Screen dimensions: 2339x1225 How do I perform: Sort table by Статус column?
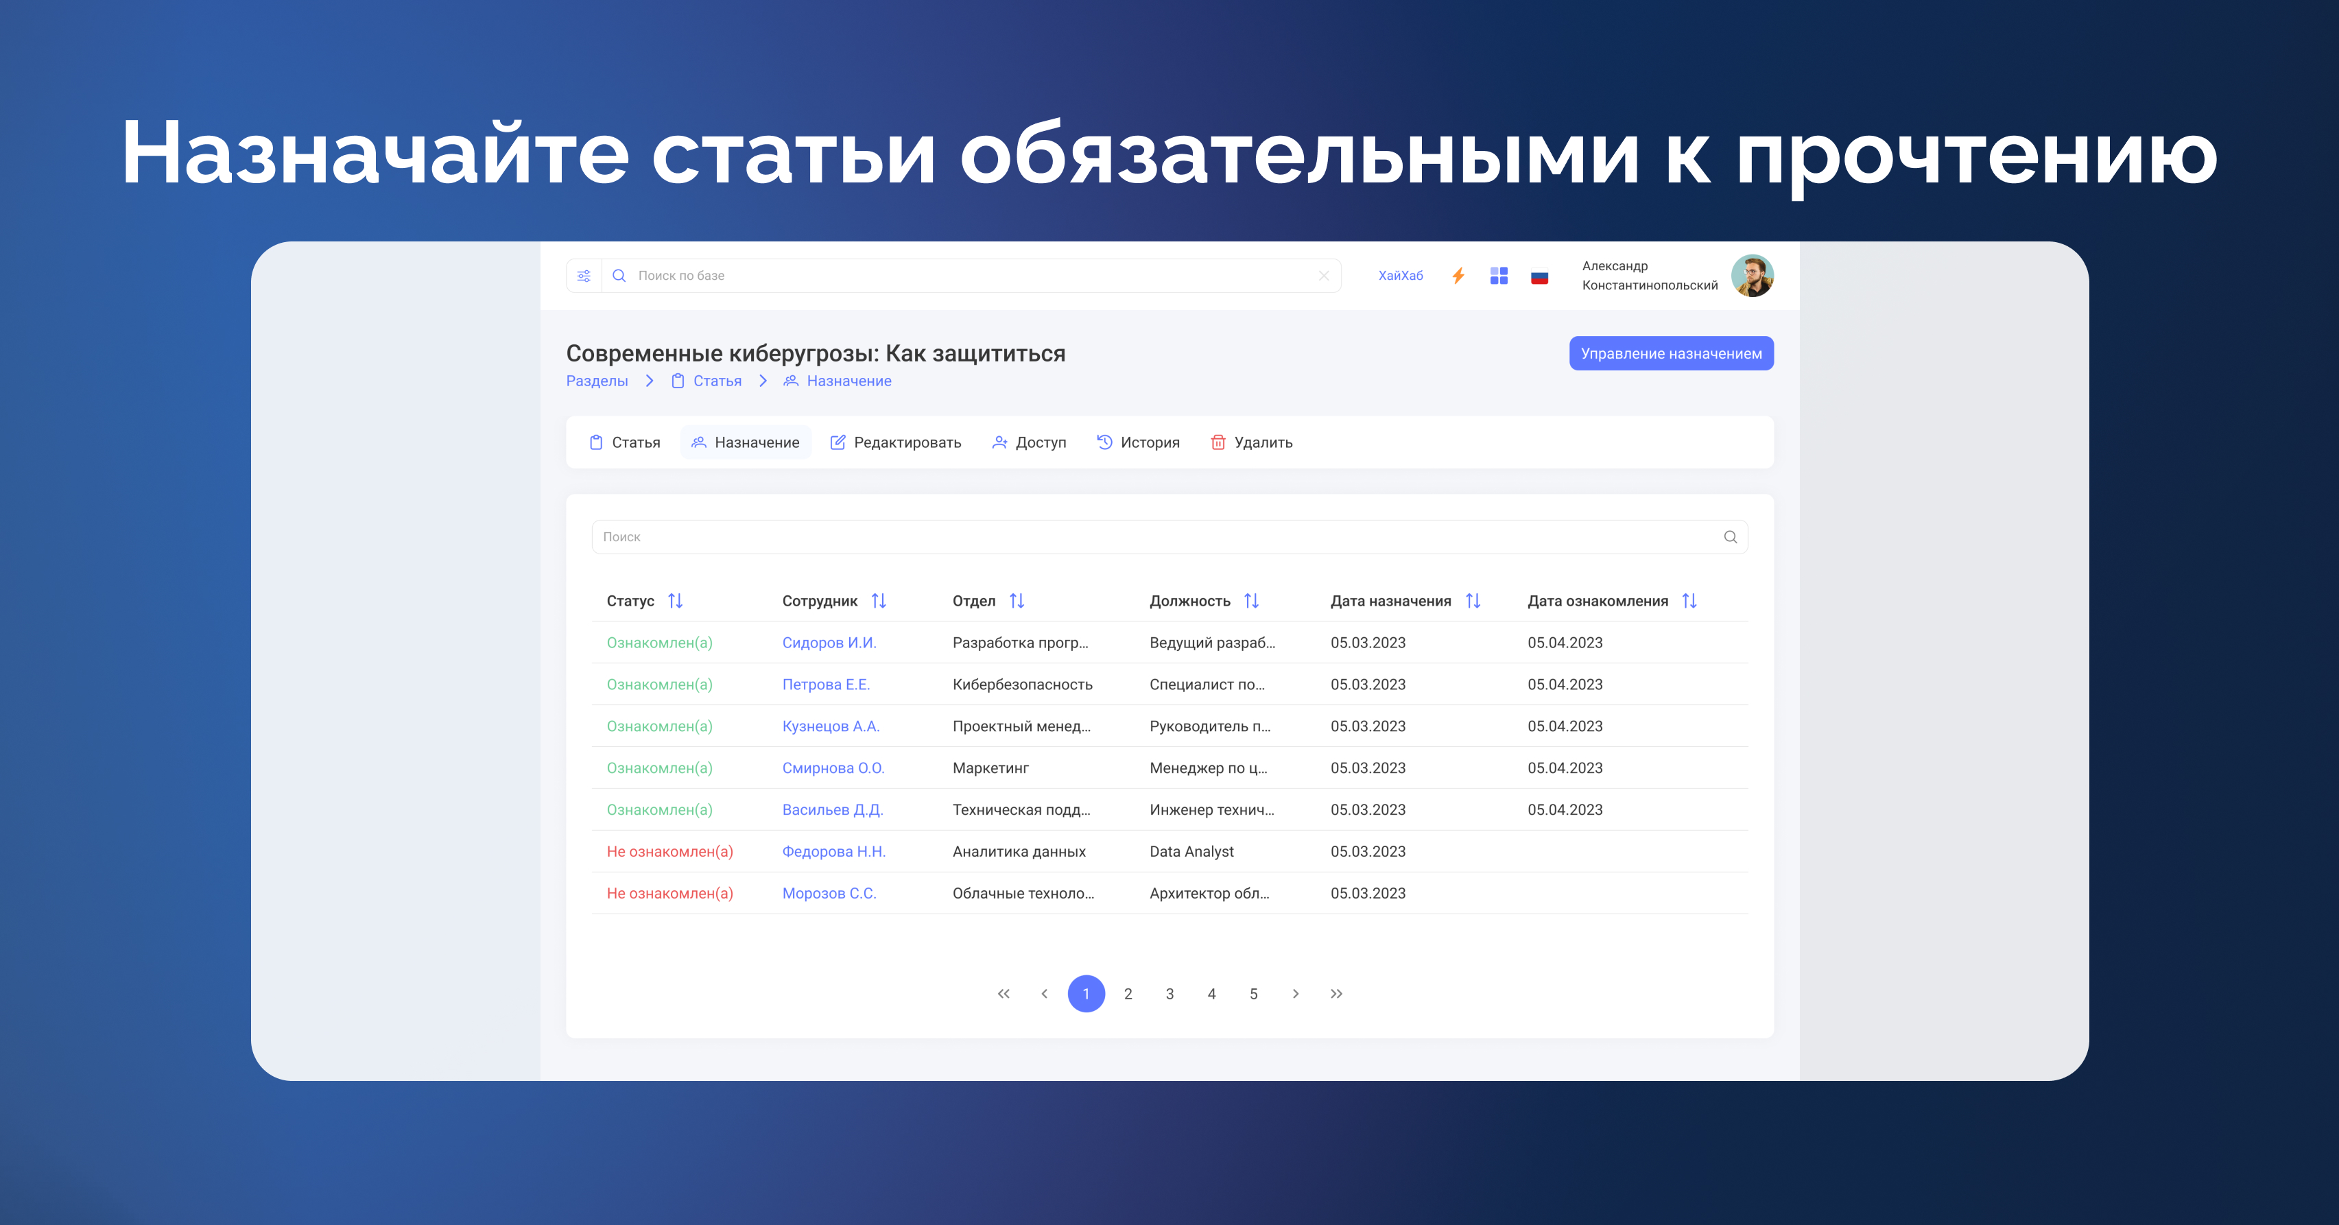click(x=675, y=601)
